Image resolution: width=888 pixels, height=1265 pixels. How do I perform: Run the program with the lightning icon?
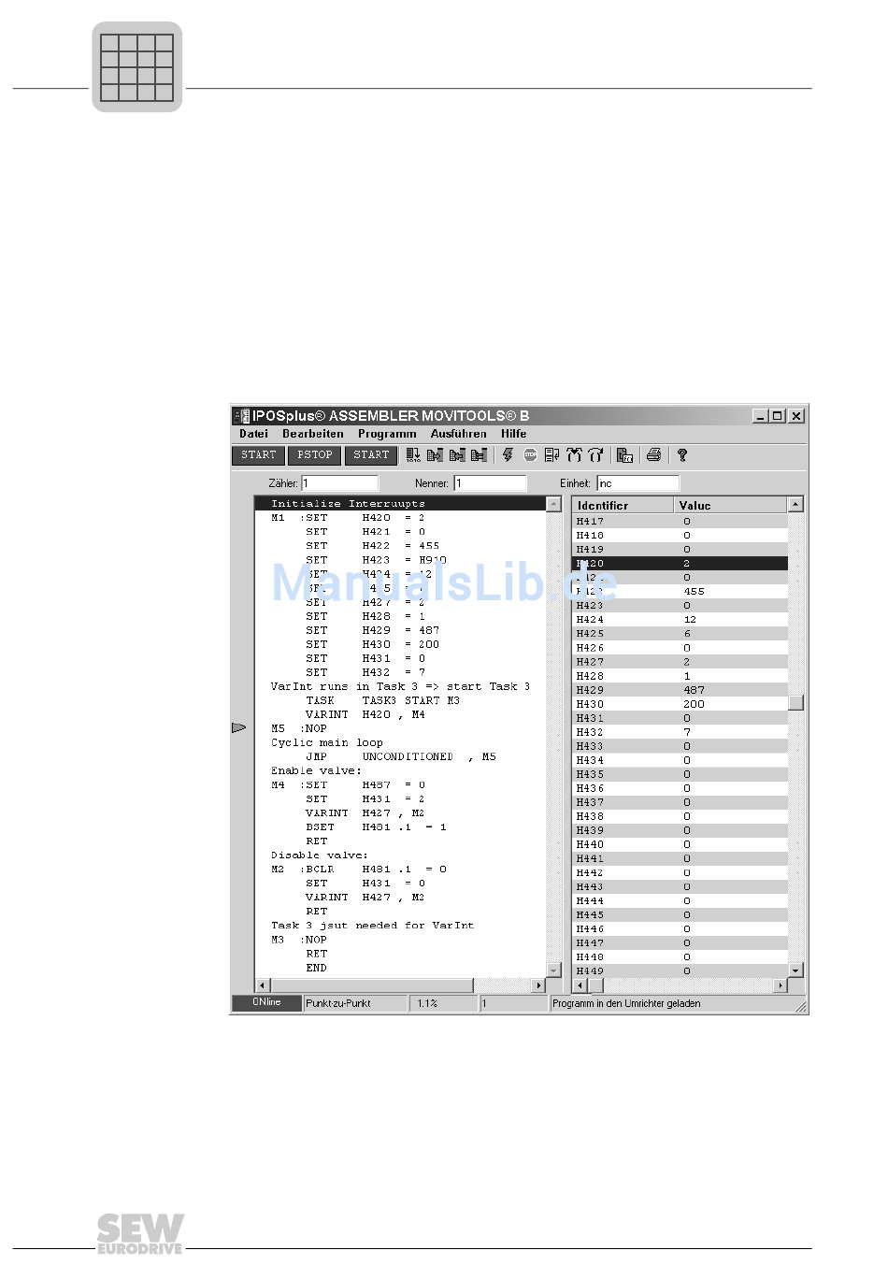point(508,455)
